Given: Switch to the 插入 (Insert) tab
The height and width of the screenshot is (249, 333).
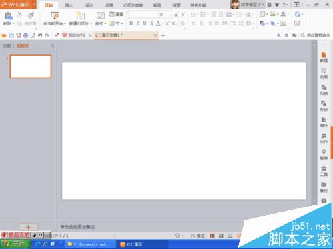Looking at the screenshot, I should [69, 5].
